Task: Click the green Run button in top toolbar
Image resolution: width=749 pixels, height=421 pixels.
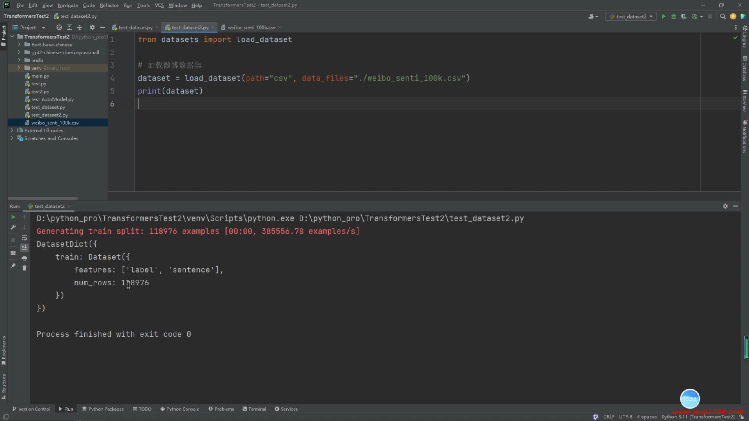Action: [x=664, y=16]
